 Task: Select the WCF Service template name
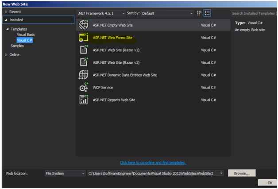pos(103,87)
